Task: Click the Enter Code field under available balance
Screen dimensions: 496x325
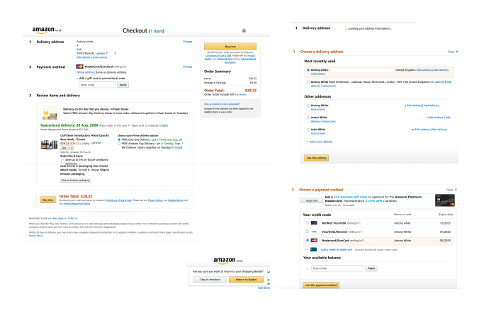Action: 338,268
